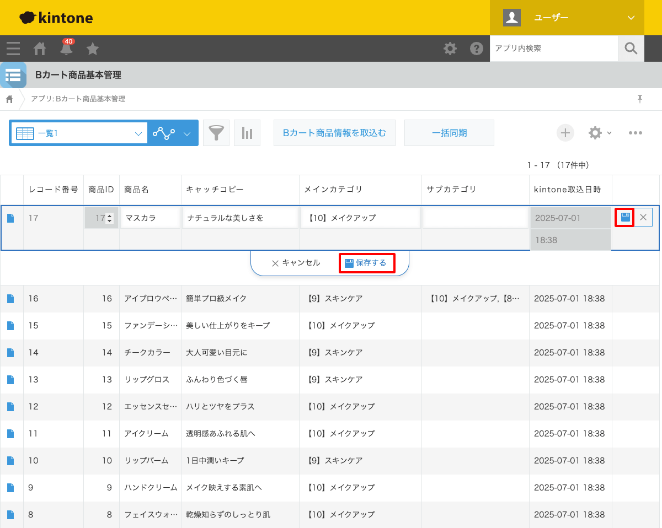Image resolution: width=662 pixels, height=528 pixels.
Task: Click the plus icon to add a record
Action: tap(565, 132)
